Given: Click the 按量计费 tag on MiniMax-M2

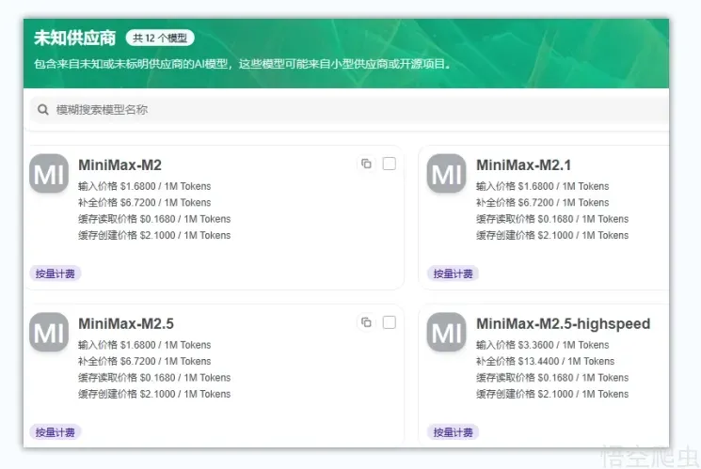Looking at the screenshot, I should pos(55,274).
